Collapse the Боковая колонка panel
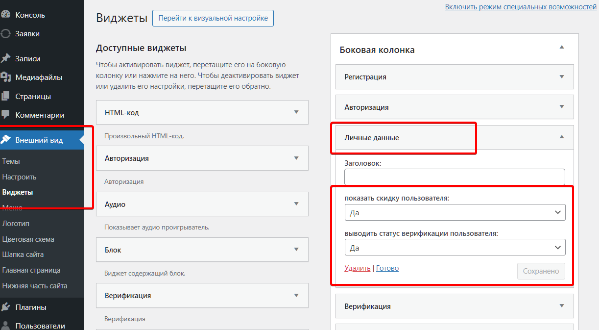 pos(562,47)
